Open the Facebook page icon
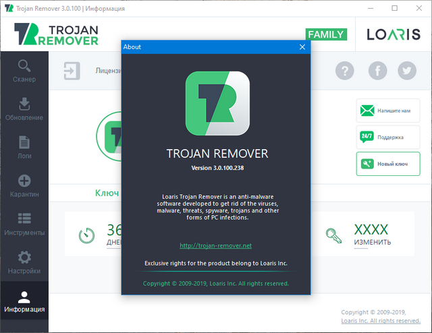This screenshot has height=333, width=432. click(378, 71)
